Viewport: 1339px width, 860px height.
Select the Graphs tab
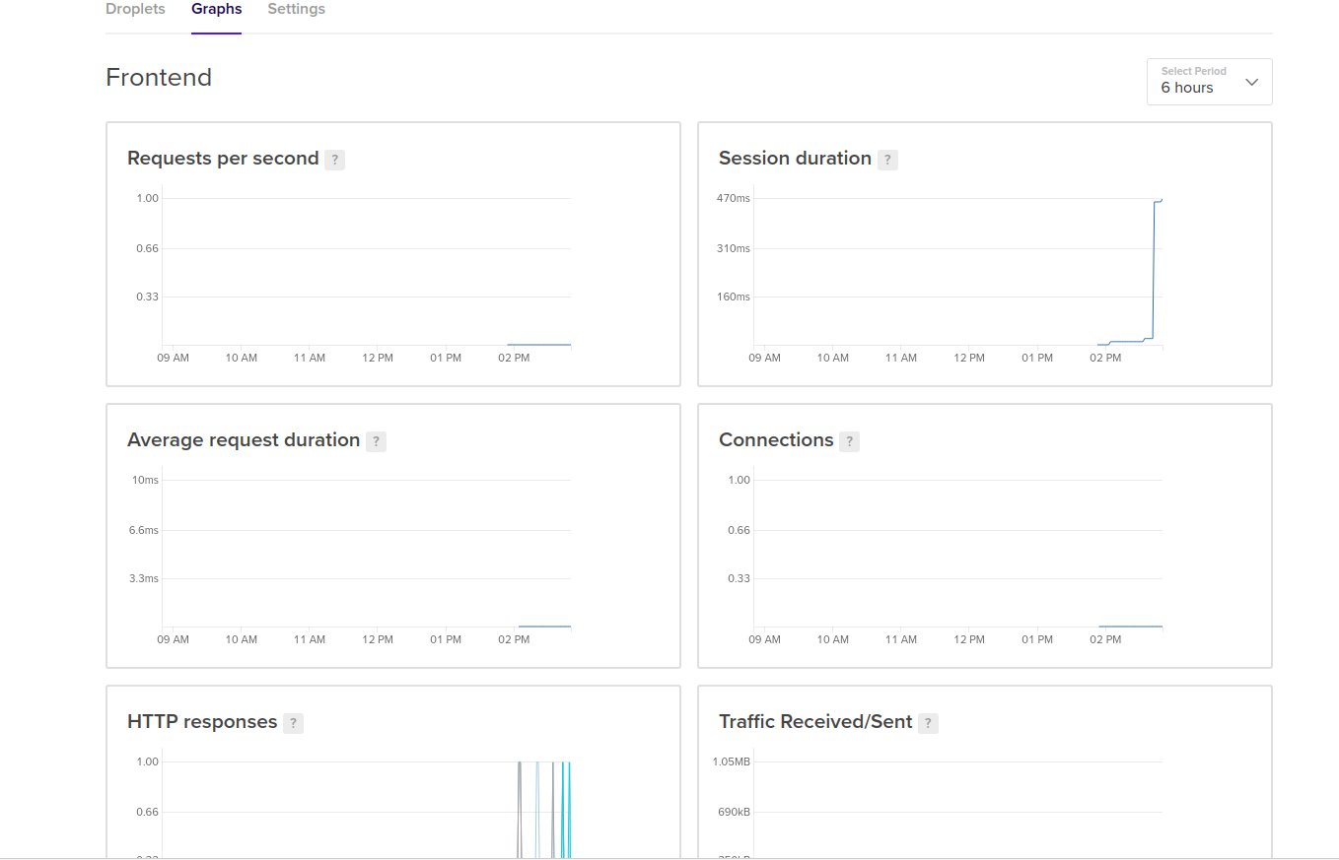pos(216,9)
